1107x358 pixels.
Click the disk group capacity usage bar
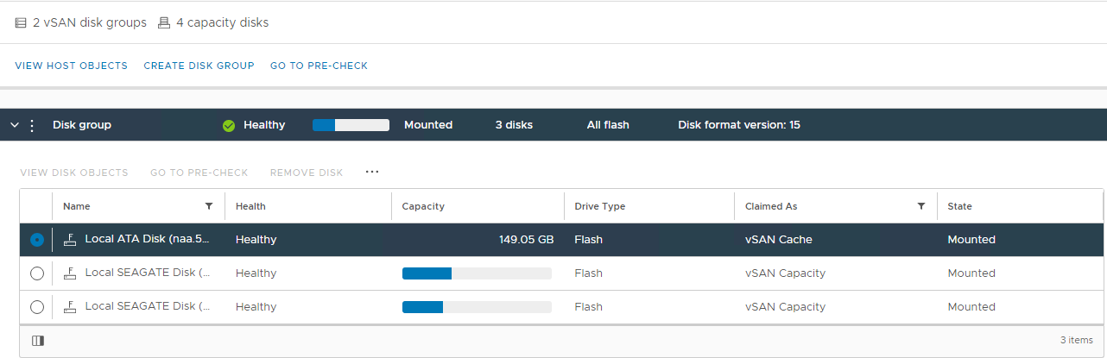[351, 125]
